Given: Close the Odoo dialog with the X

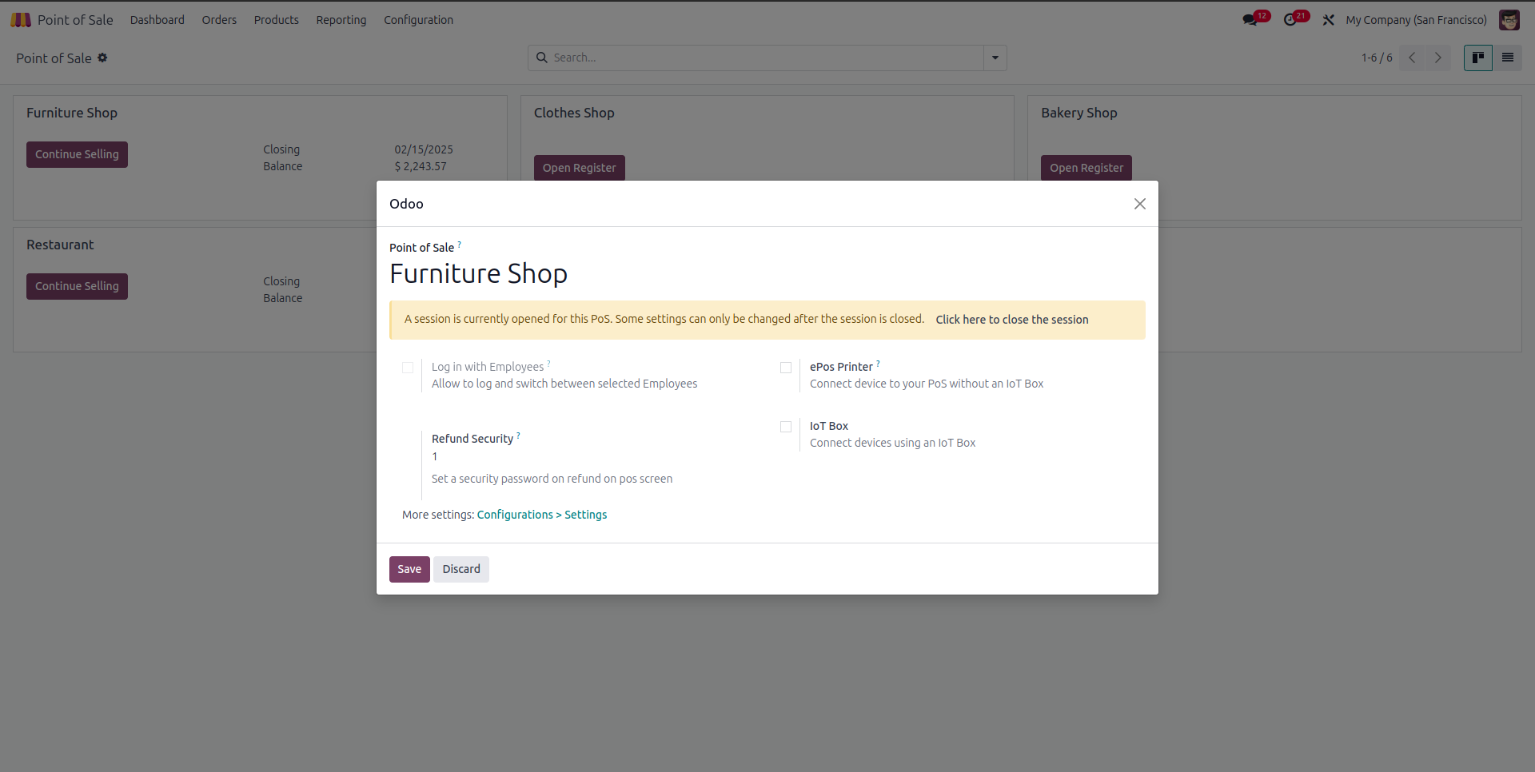Looking at the screenshot, I should pyautogui.click(x=1140, y=204).
